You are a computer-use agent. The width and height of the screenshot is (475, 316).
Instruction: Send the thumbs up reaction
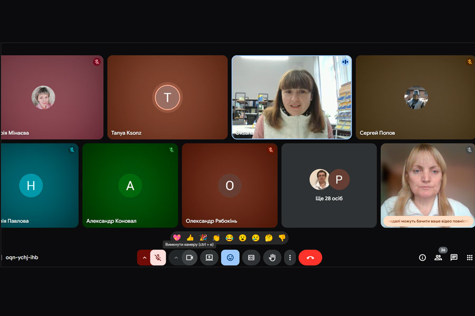click(190, 238)
